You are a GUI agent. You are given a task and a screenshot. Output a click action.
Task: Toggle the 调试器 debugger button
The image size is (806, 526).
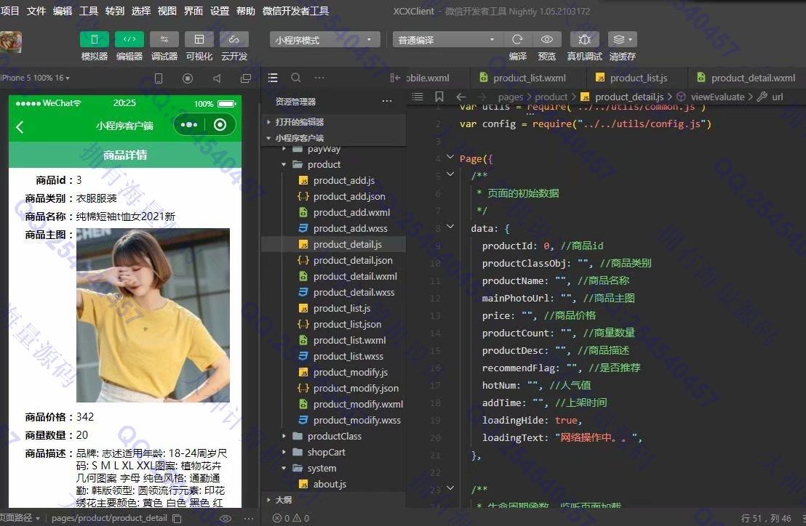[164, 39]
